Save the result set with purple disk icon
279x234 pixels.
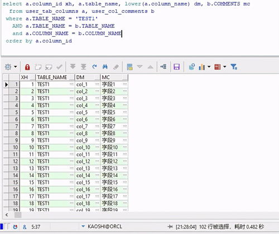[x=176, y=67]
